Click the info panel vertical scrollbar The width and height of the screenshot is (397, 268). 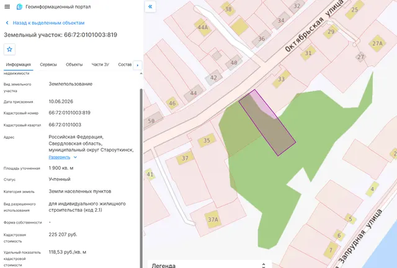coord(141,177)
